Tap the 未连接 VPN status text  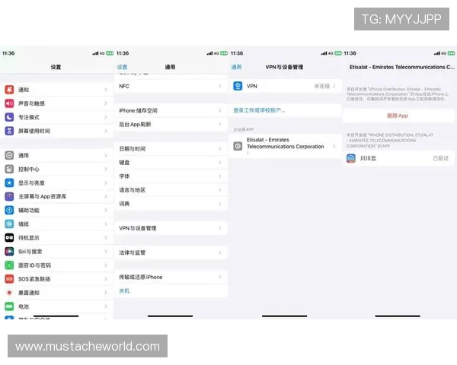[321, 86]
